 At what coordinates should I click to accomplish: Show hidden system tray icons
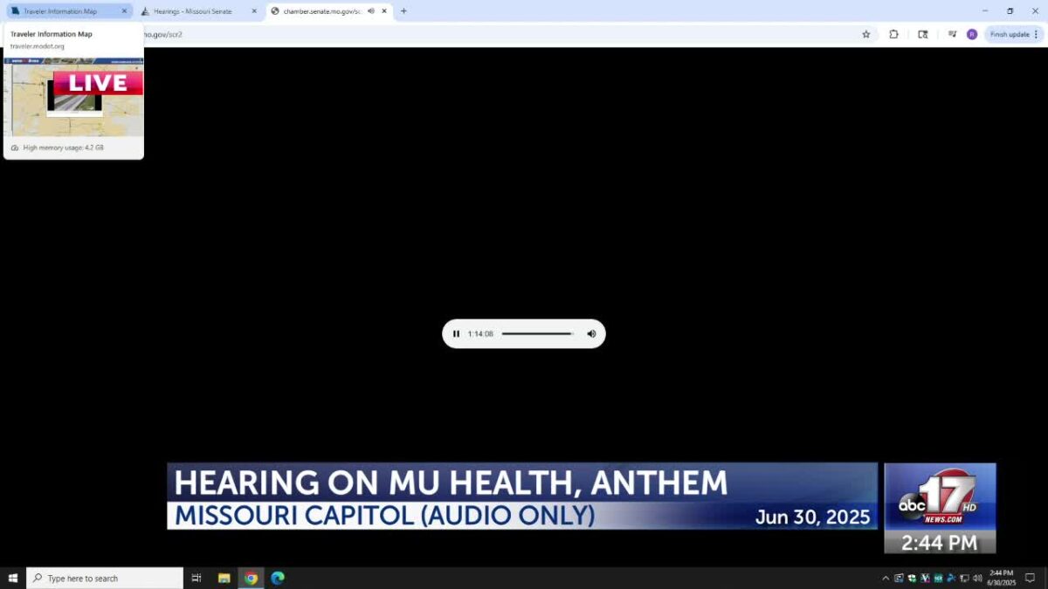coord(886,578)
